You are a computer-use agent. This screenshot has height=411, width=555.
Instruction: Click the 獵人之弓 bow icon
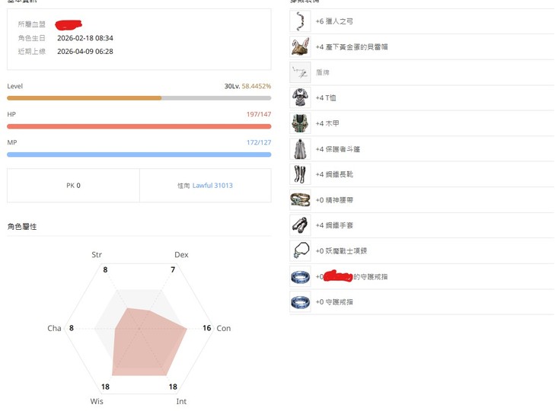pyautogui.click(x=300, y=21)
